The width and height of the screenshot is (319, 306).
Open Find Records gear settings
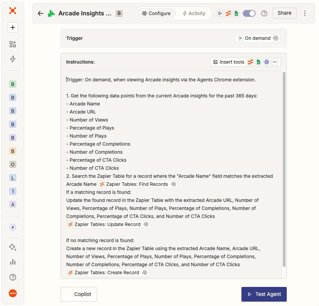174,184
